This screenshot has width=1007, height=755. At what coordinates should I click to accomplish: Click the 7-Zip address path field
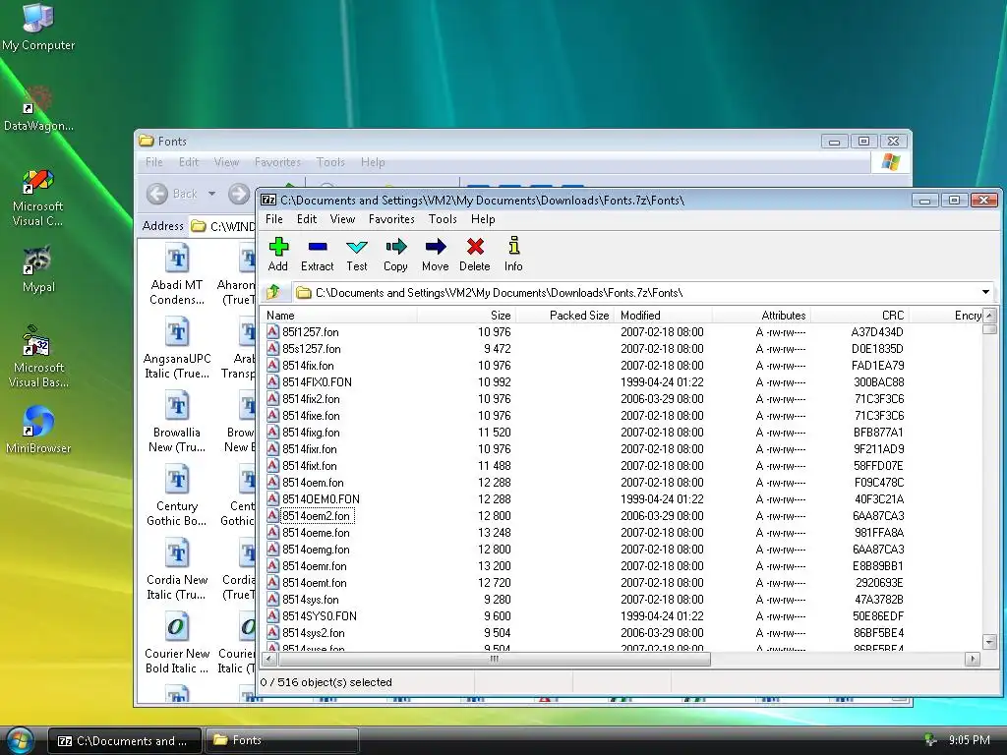(x=642, y=292)
